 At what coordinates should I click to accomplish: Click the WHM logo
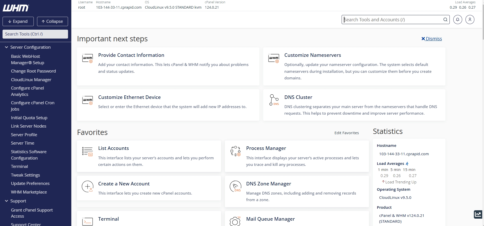click(16, 8)
